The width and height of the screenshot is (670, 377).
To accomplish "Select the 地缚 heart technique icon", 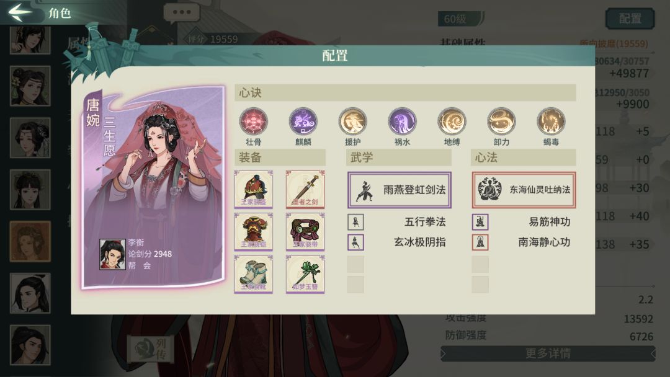I will coord(452,122).
